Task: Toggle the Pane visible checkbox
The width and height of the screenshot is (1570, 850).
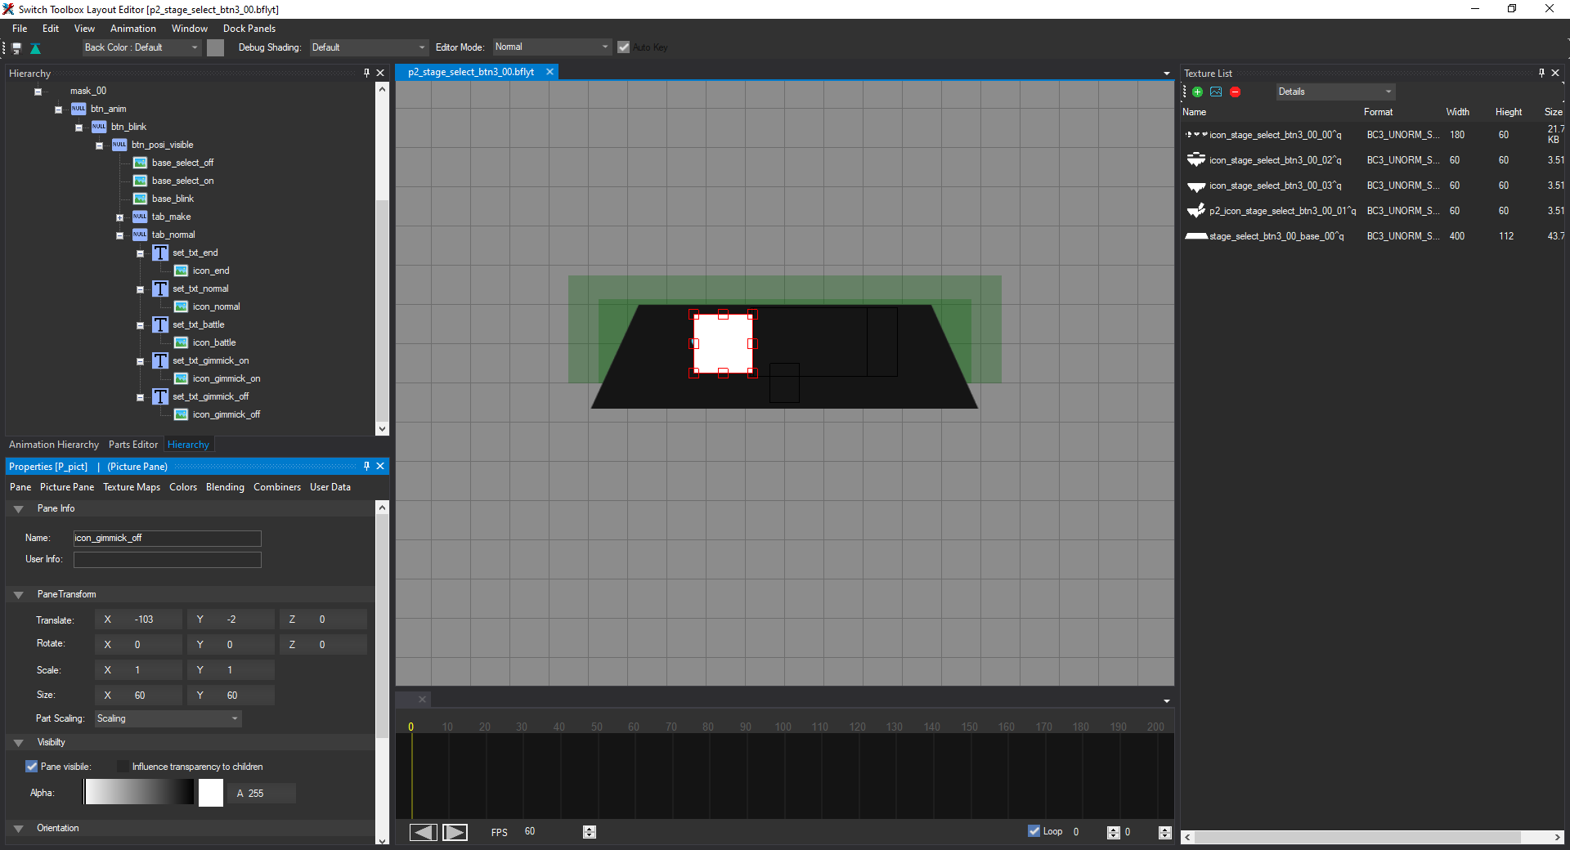Action: tap(32, 767)
